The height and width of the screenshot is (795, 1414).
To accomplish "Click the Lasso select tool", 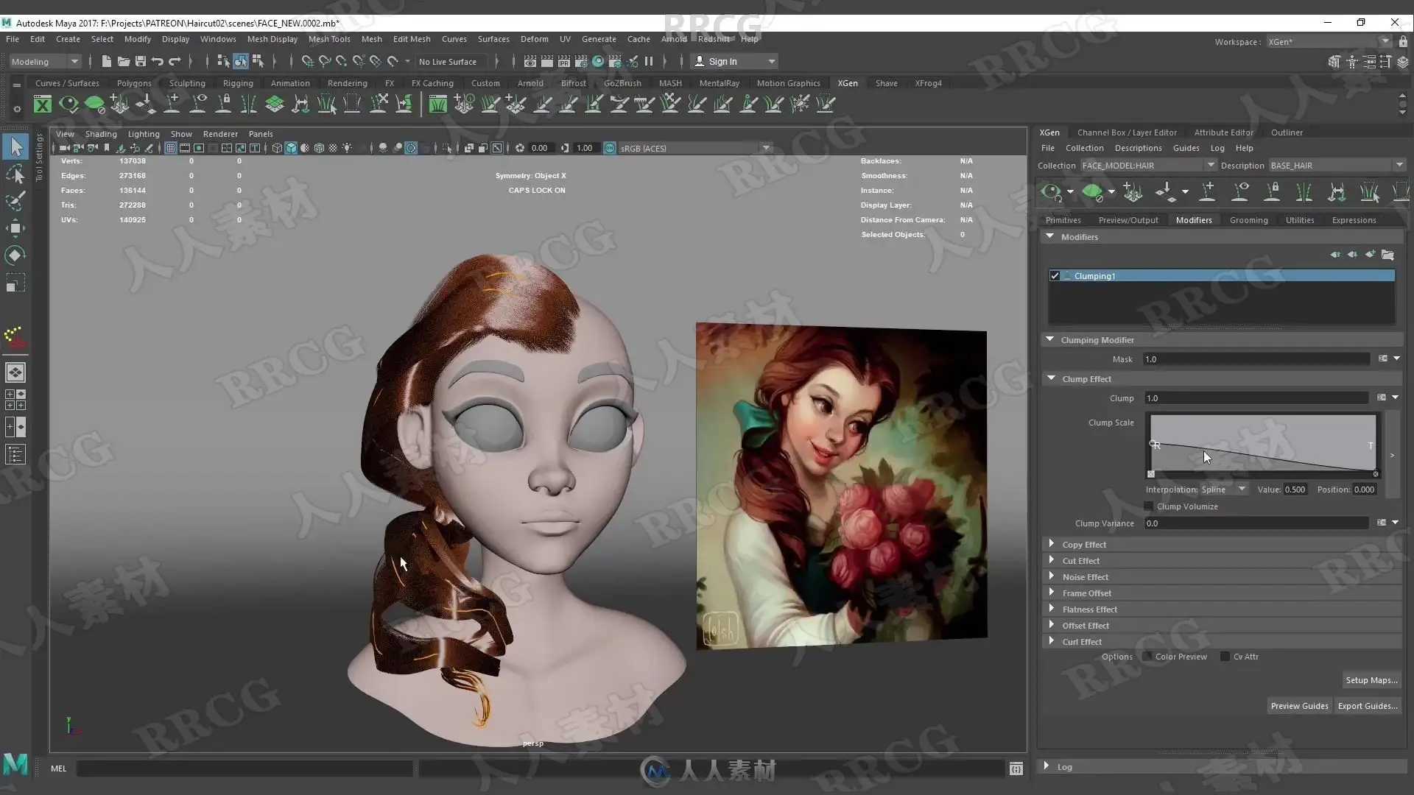I will click(x=16, y=174).
